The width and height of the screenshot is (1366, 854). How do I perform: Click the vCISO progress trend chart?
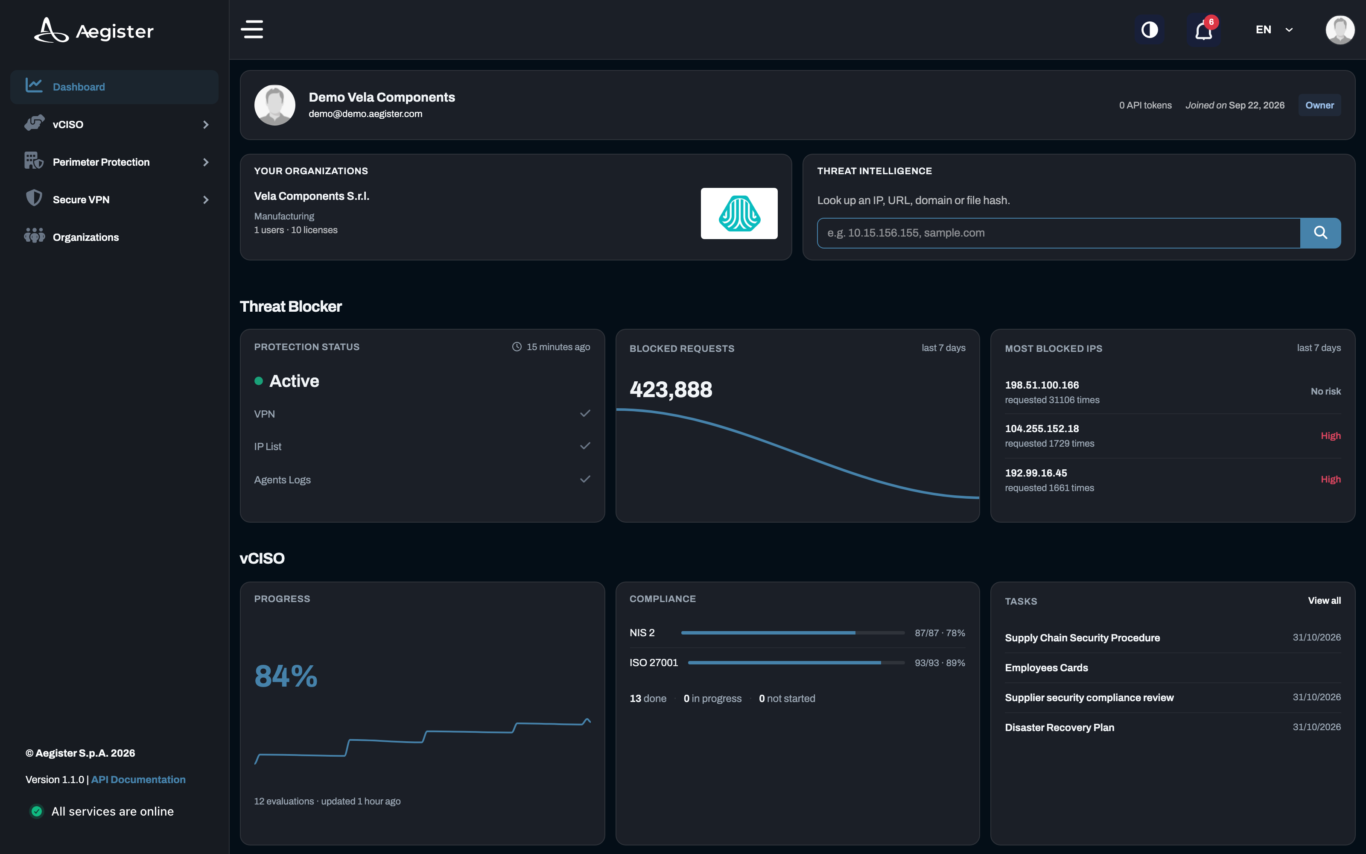pyautogui.click(x=422, y=741)
